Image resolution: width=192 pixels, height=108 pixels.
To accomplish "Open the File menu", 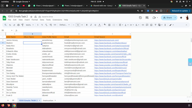I will tap(9, 20).
